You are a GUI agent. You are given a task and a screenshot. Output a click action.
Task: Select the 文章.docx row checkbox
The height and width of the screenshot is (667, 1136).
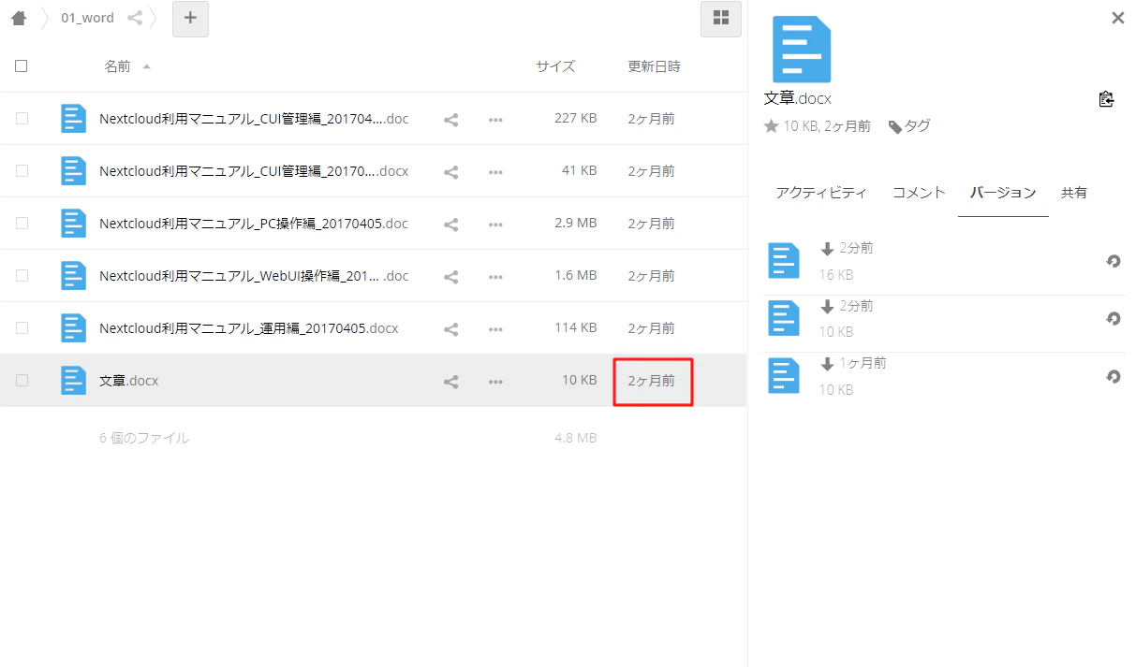[x=22, y=381]
